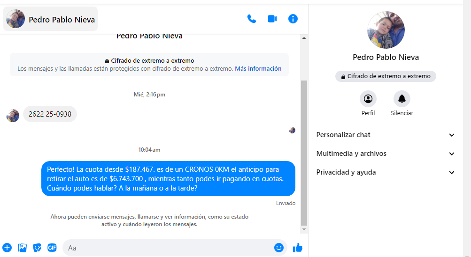Click the Cifrado de extremo a extremo pill
The height and width of the screenshot is (257, 471).
(386, 76)
